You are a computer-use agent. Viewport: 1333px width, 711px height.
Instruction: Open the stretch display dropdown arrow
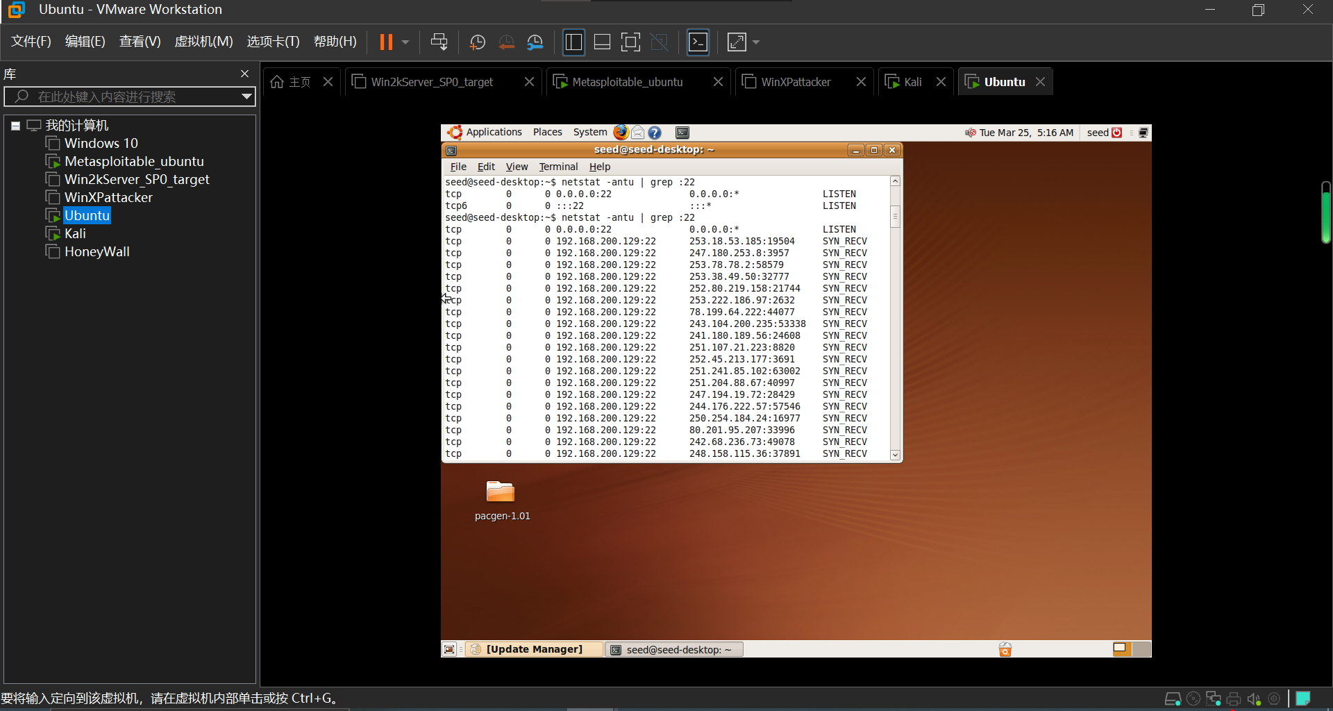(756, 42)
